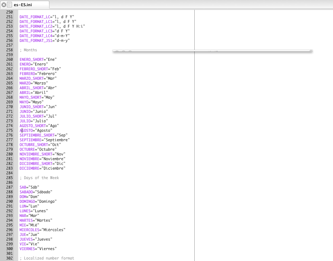Click the "; Months" comment line
This screenshot has height=261, width=333.
(x=28, y=50)
